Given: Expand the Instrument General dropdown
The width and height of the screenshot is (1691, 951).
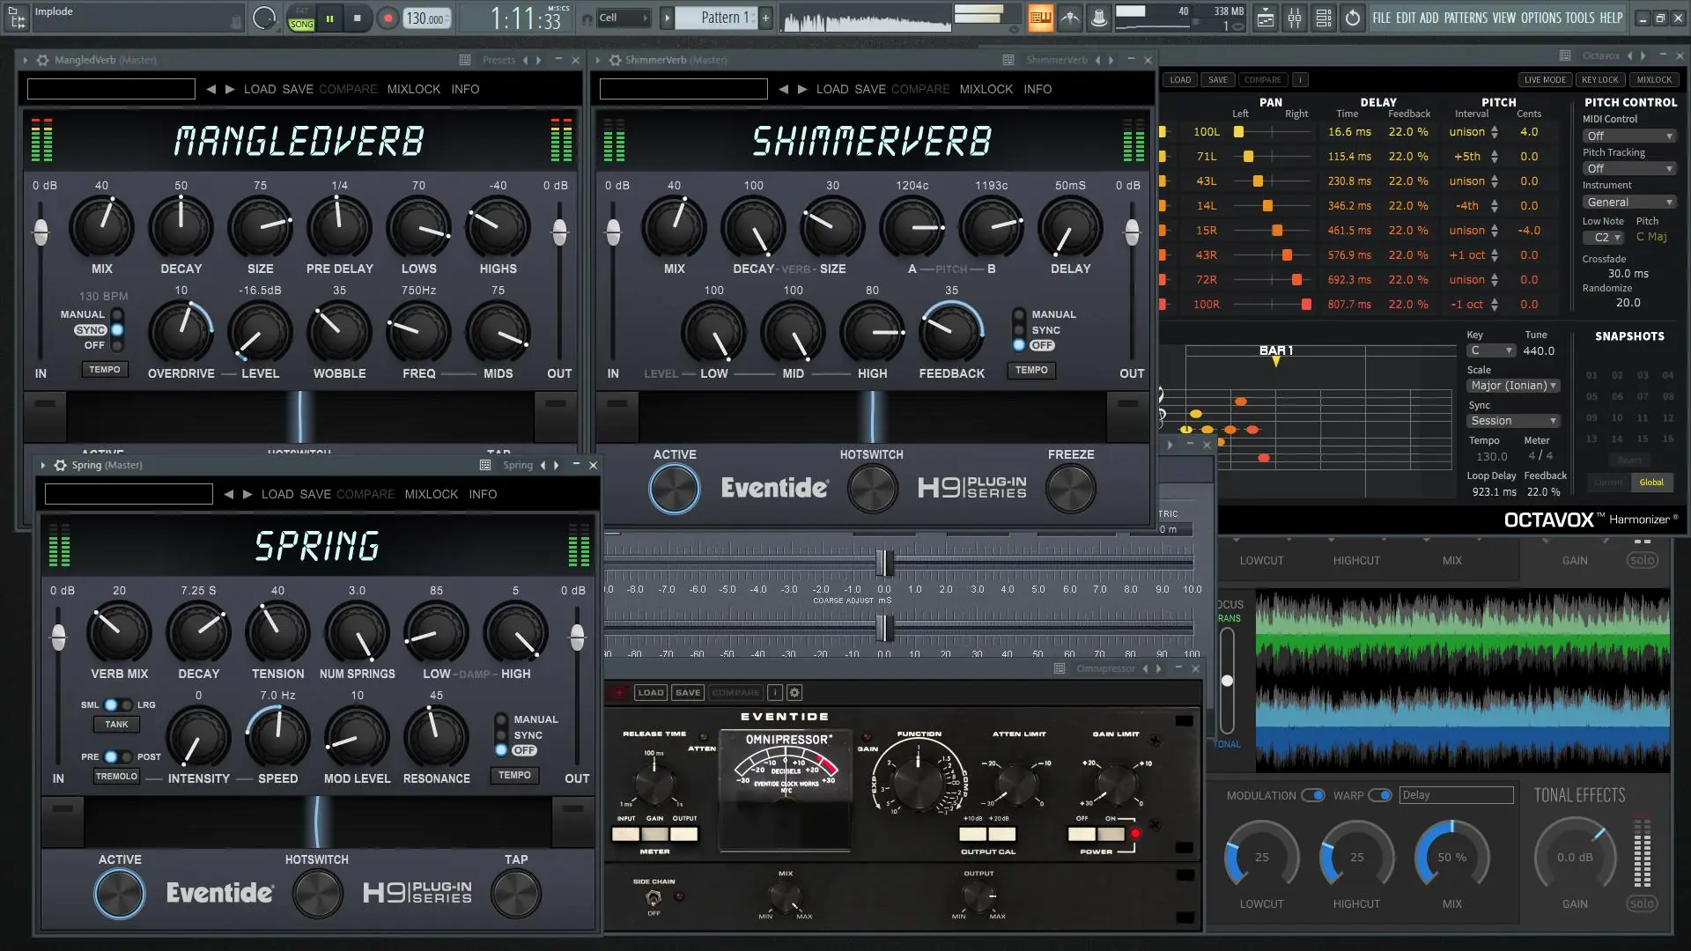Looking at the screenshot, I should tap(1628, 203).
